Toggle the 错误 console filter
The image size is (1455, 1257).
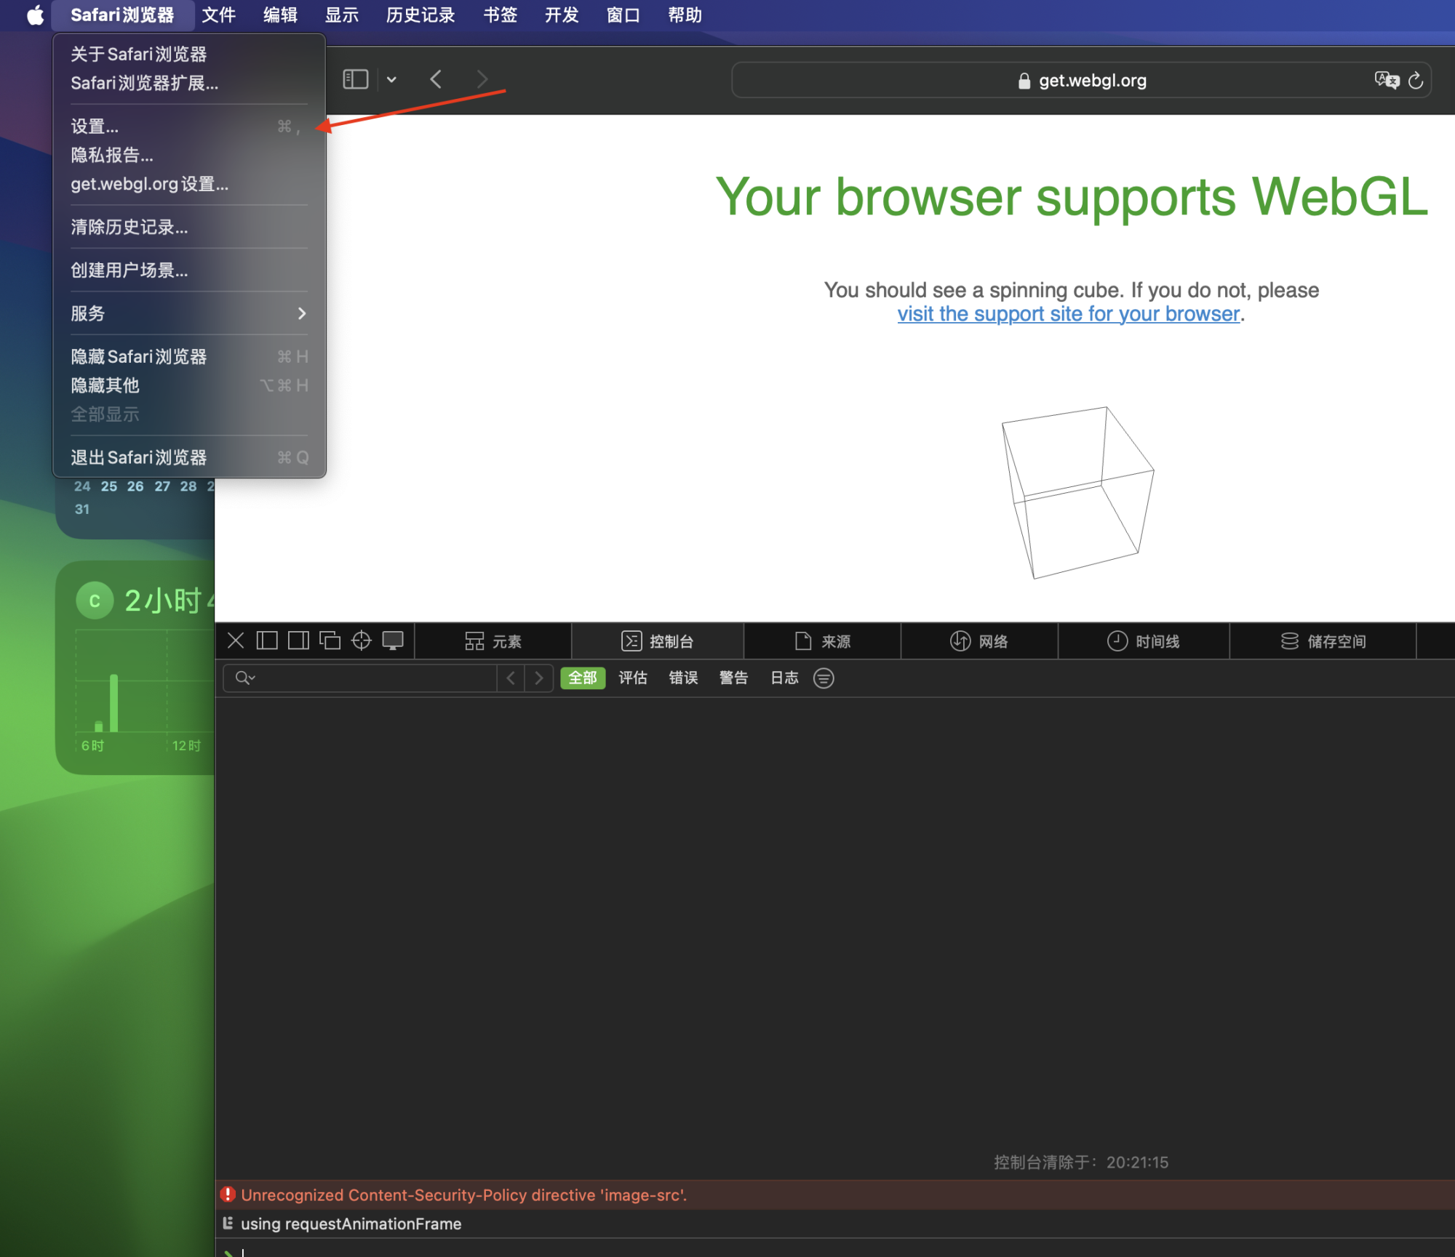pyautogui.click(x=683, y=678)
